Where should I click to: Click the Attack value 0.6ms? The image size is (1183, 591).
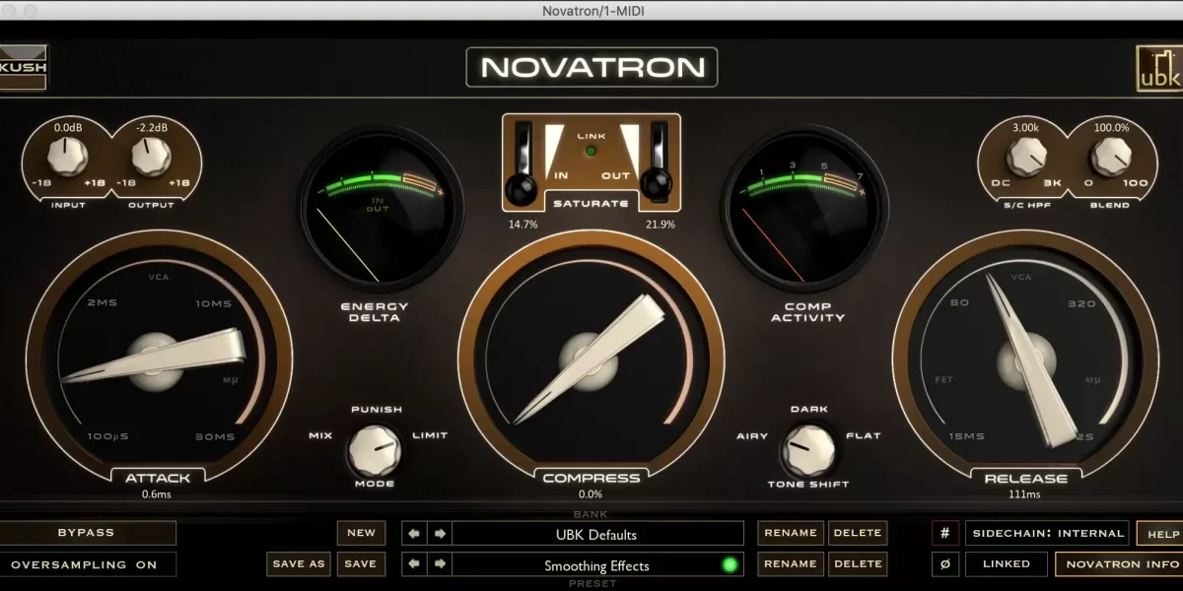(158, 494)
